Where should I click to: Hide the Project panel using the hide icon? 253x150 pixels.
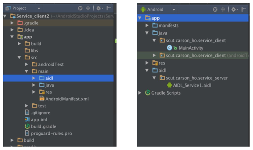point(109,8)
